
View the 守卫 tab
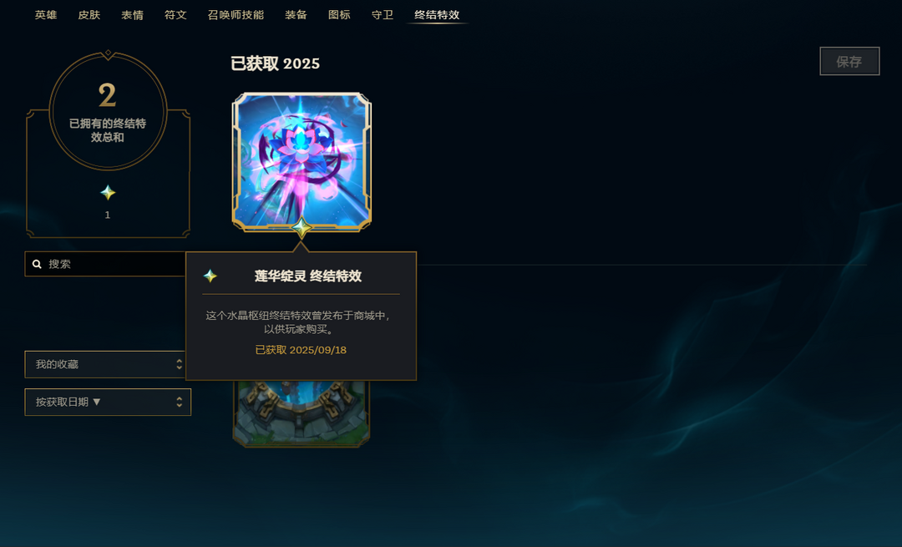click(383, 15)
